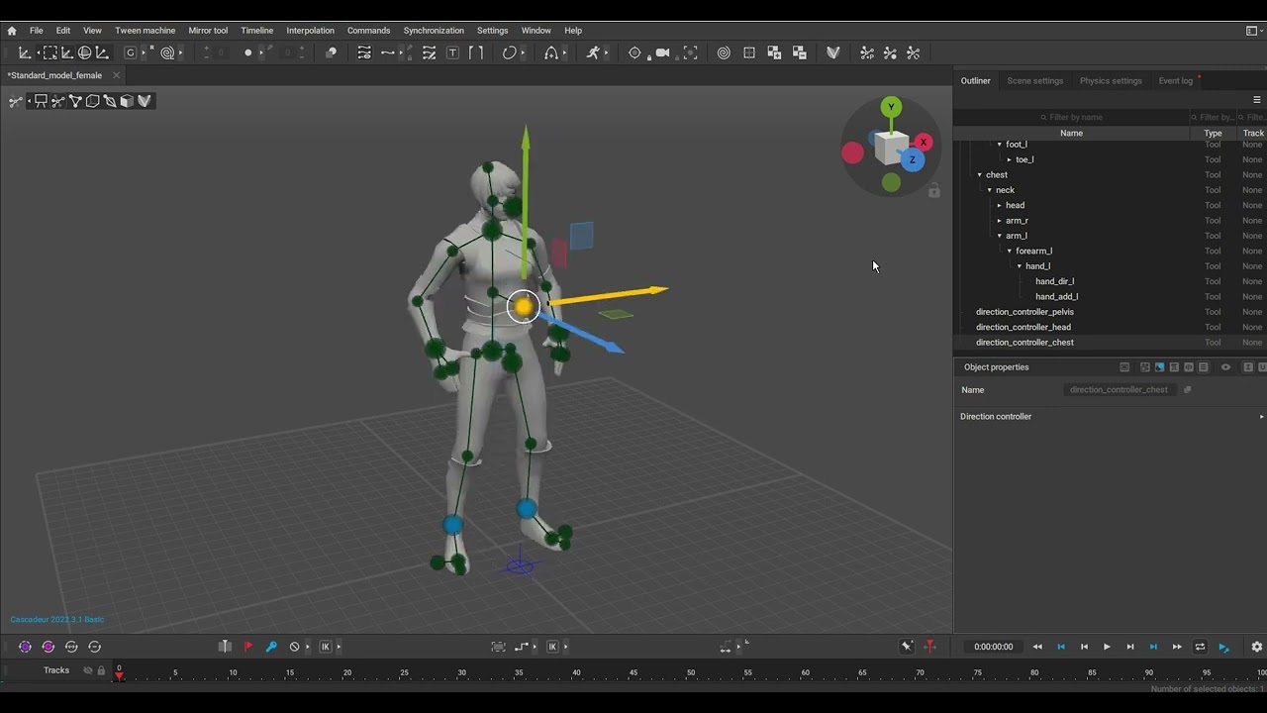
Task: Expand the head node in outliner
Action: 1000,206
